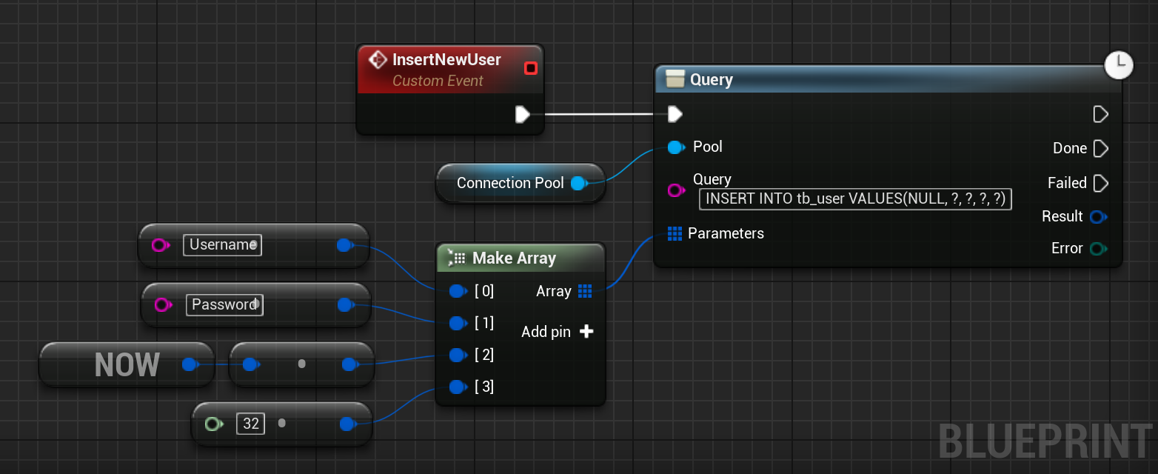Click the Make Array [1] input pin
Image resolution: width=1158 pixels, height=474 pixels.
[458, 323]
